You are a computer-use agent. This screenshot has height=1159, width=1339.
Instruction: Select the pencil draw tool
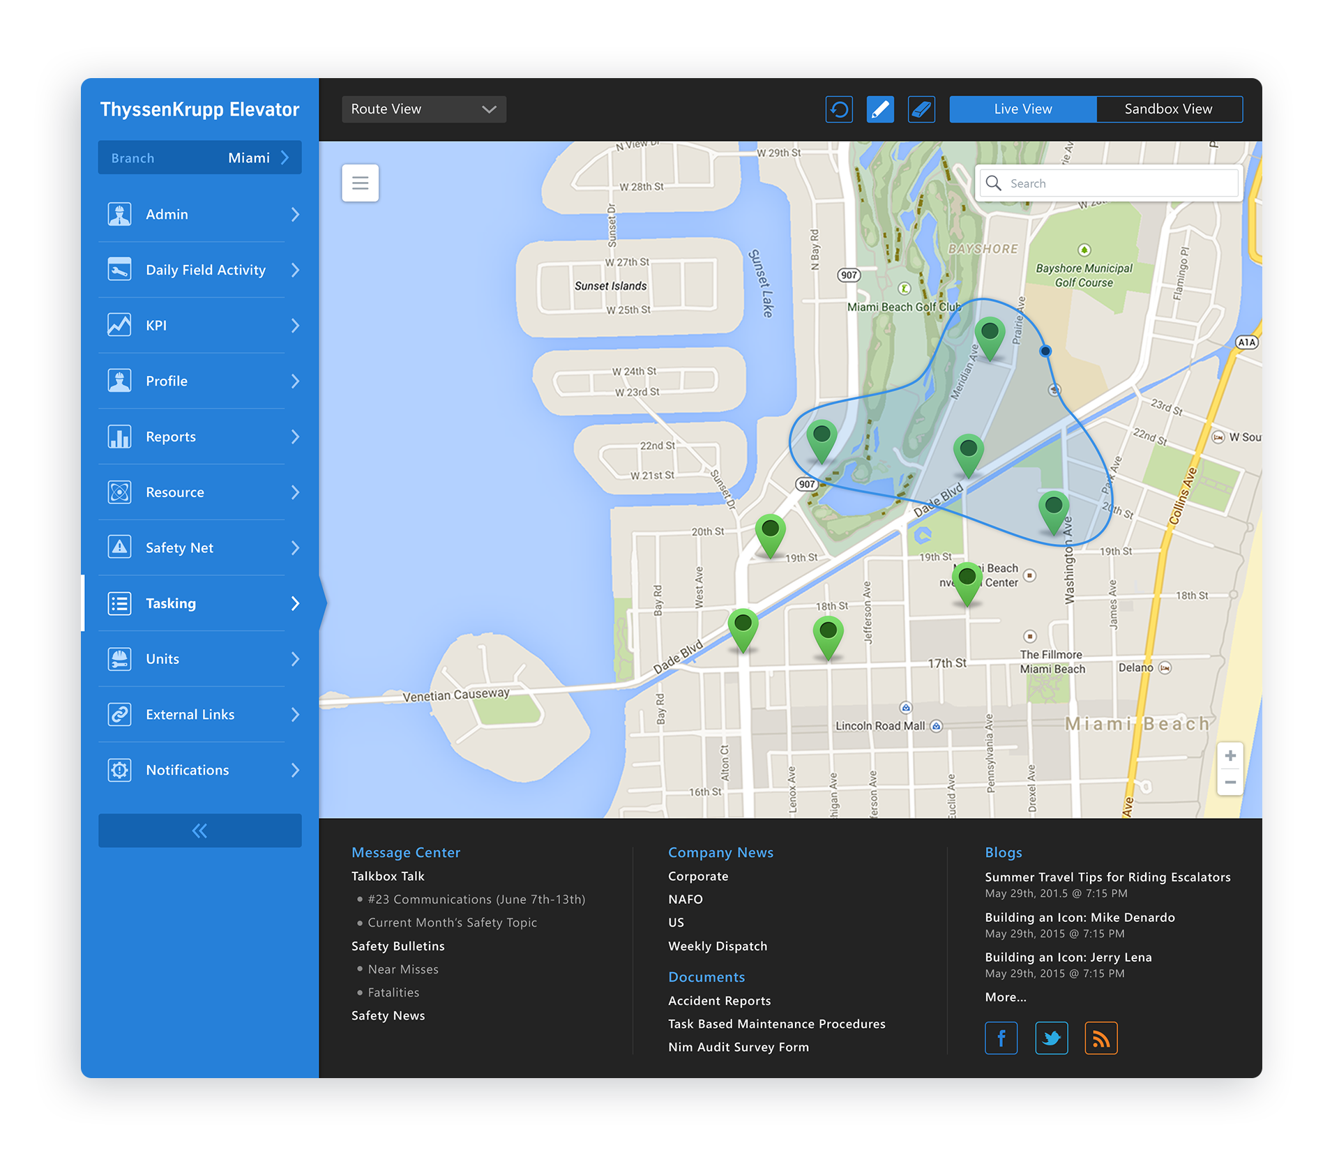pyautogui.click(x=880, y=109)
